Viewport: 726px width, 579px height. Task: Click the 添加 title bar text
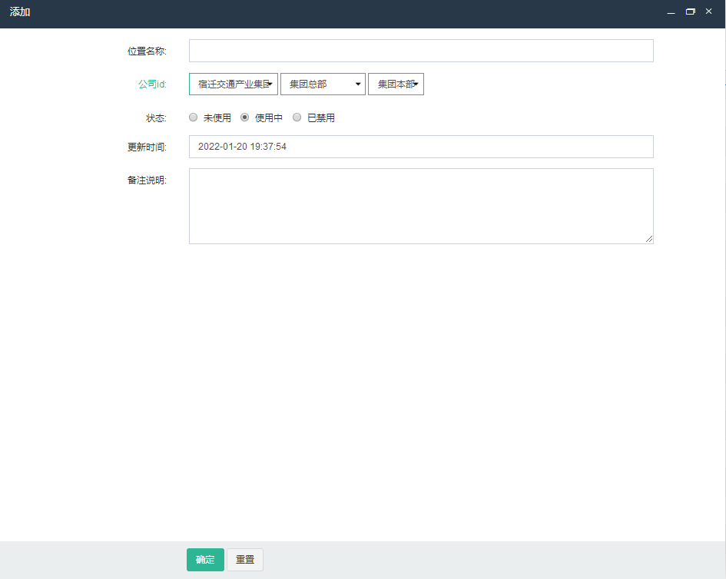tap(20, 12)
